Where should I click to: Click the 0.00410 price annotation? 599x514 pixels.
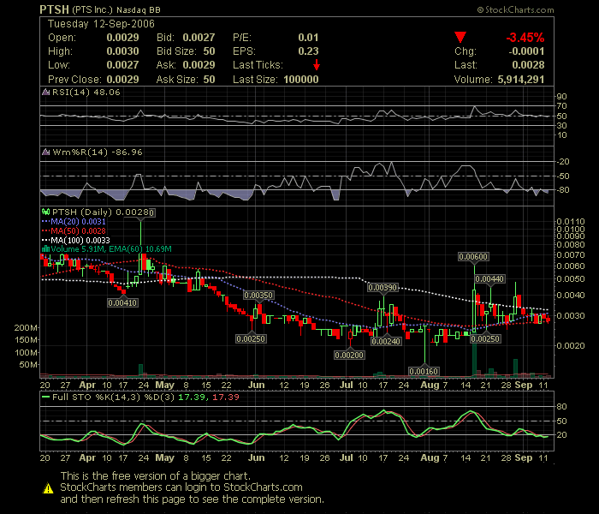tap(122, 302)
